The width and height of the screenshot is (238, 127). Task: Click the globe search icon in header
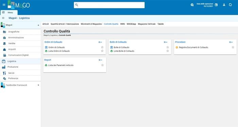click(192, 5)
